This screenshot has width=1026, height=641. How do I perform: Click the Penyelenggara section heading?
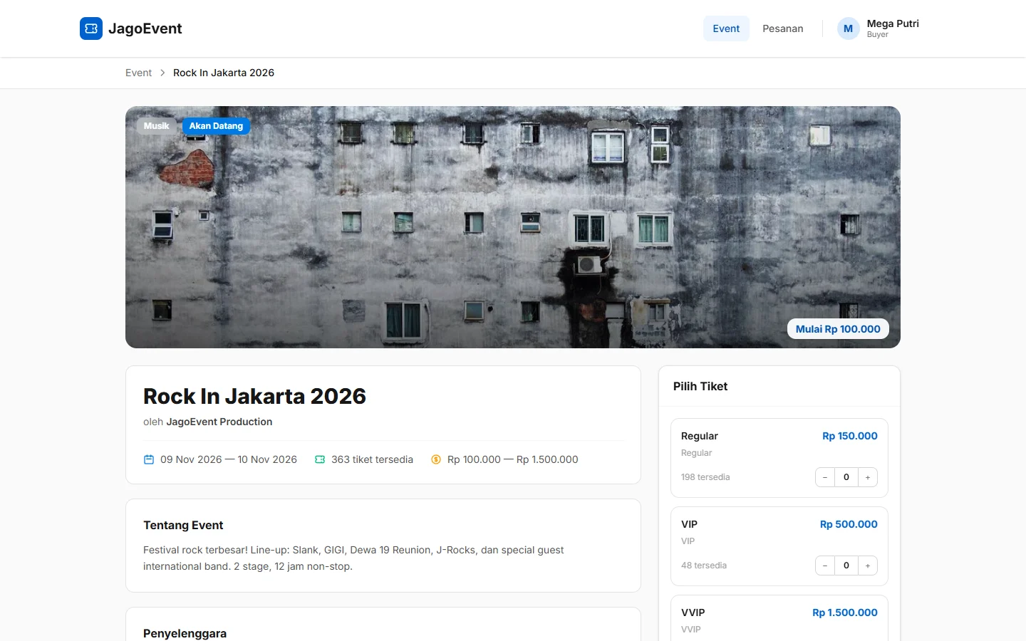(x=185, y=633)
